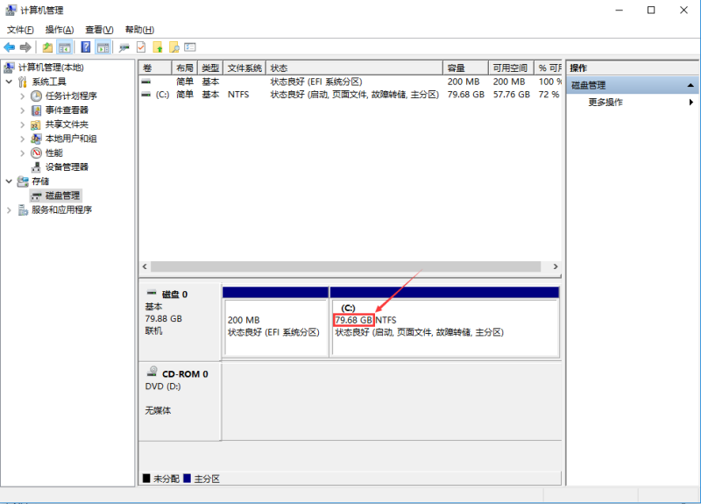Click the Performance gauge icon
This screenshot has width=701, height=504.
pyautogui.click(x=36, y=153)
